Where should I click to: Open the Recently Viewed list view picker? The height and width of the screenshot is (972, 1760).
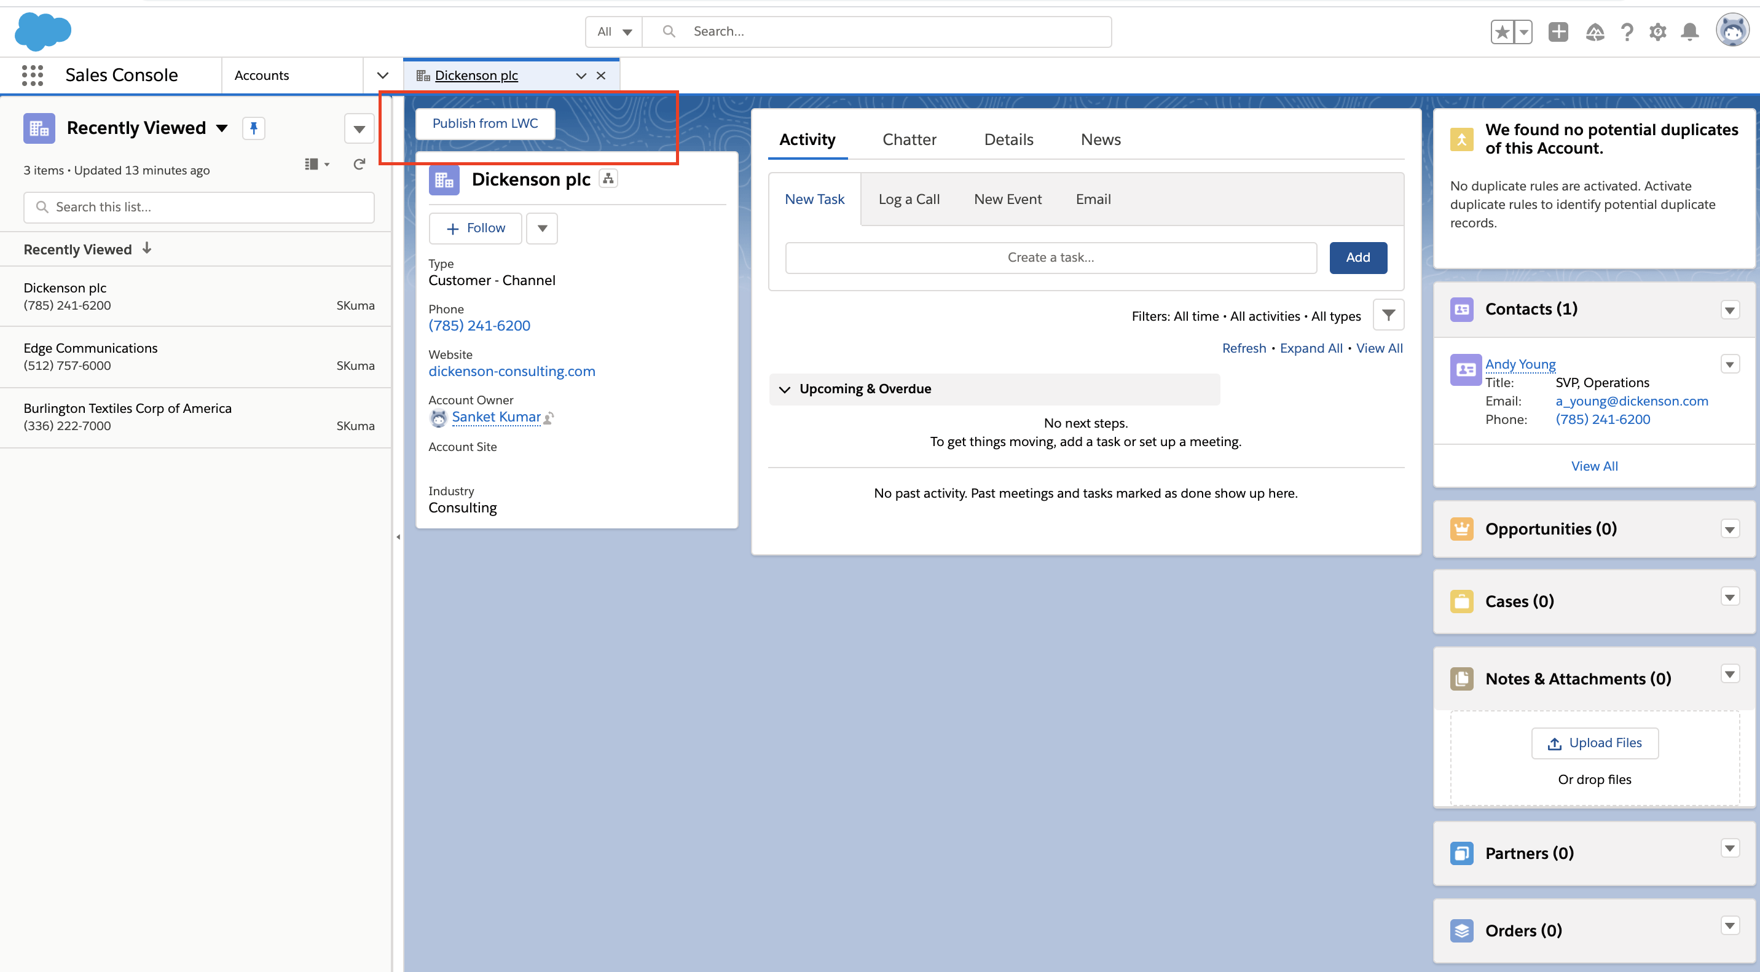[222, 128]
